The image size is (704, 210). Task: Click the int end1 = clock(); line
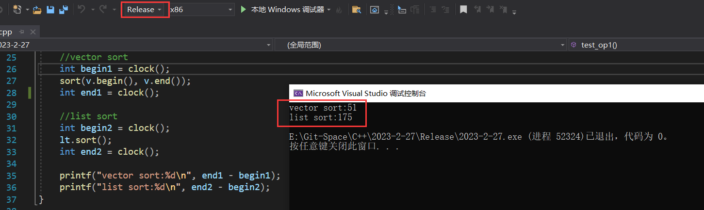click(109, 93)
